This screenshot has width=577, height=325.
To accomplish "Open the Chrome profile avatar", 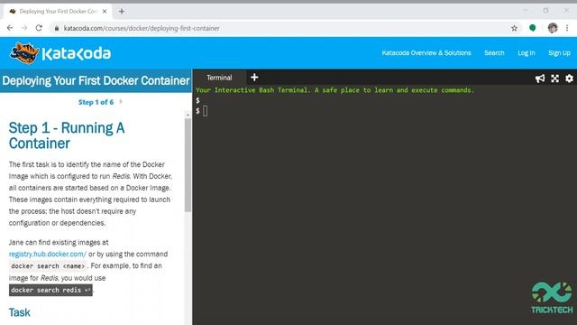I will click(x=553, y=28).
